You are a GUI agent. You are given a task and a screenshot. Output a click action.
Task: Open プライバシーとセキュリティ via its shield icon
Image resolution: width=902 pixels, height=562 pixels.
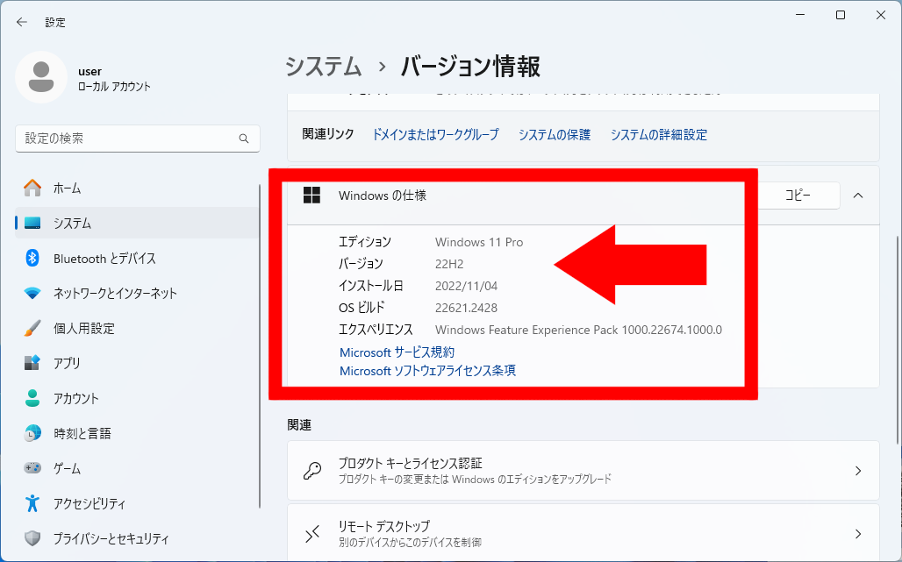point(32,538)
